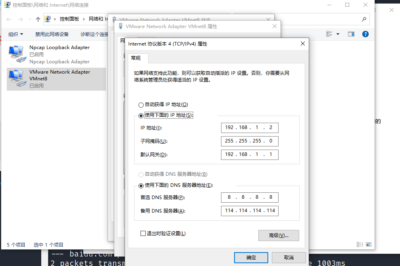
Task: Select 自动获得 IP 地址 radio button
Action: click(141, 105)
